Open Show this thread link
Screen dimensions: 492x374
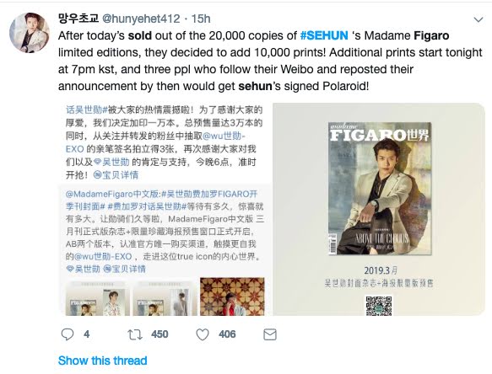[x=103, y=361]
